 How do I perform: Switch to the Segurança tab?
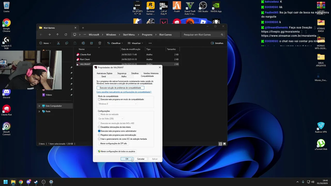coord(122,73)
